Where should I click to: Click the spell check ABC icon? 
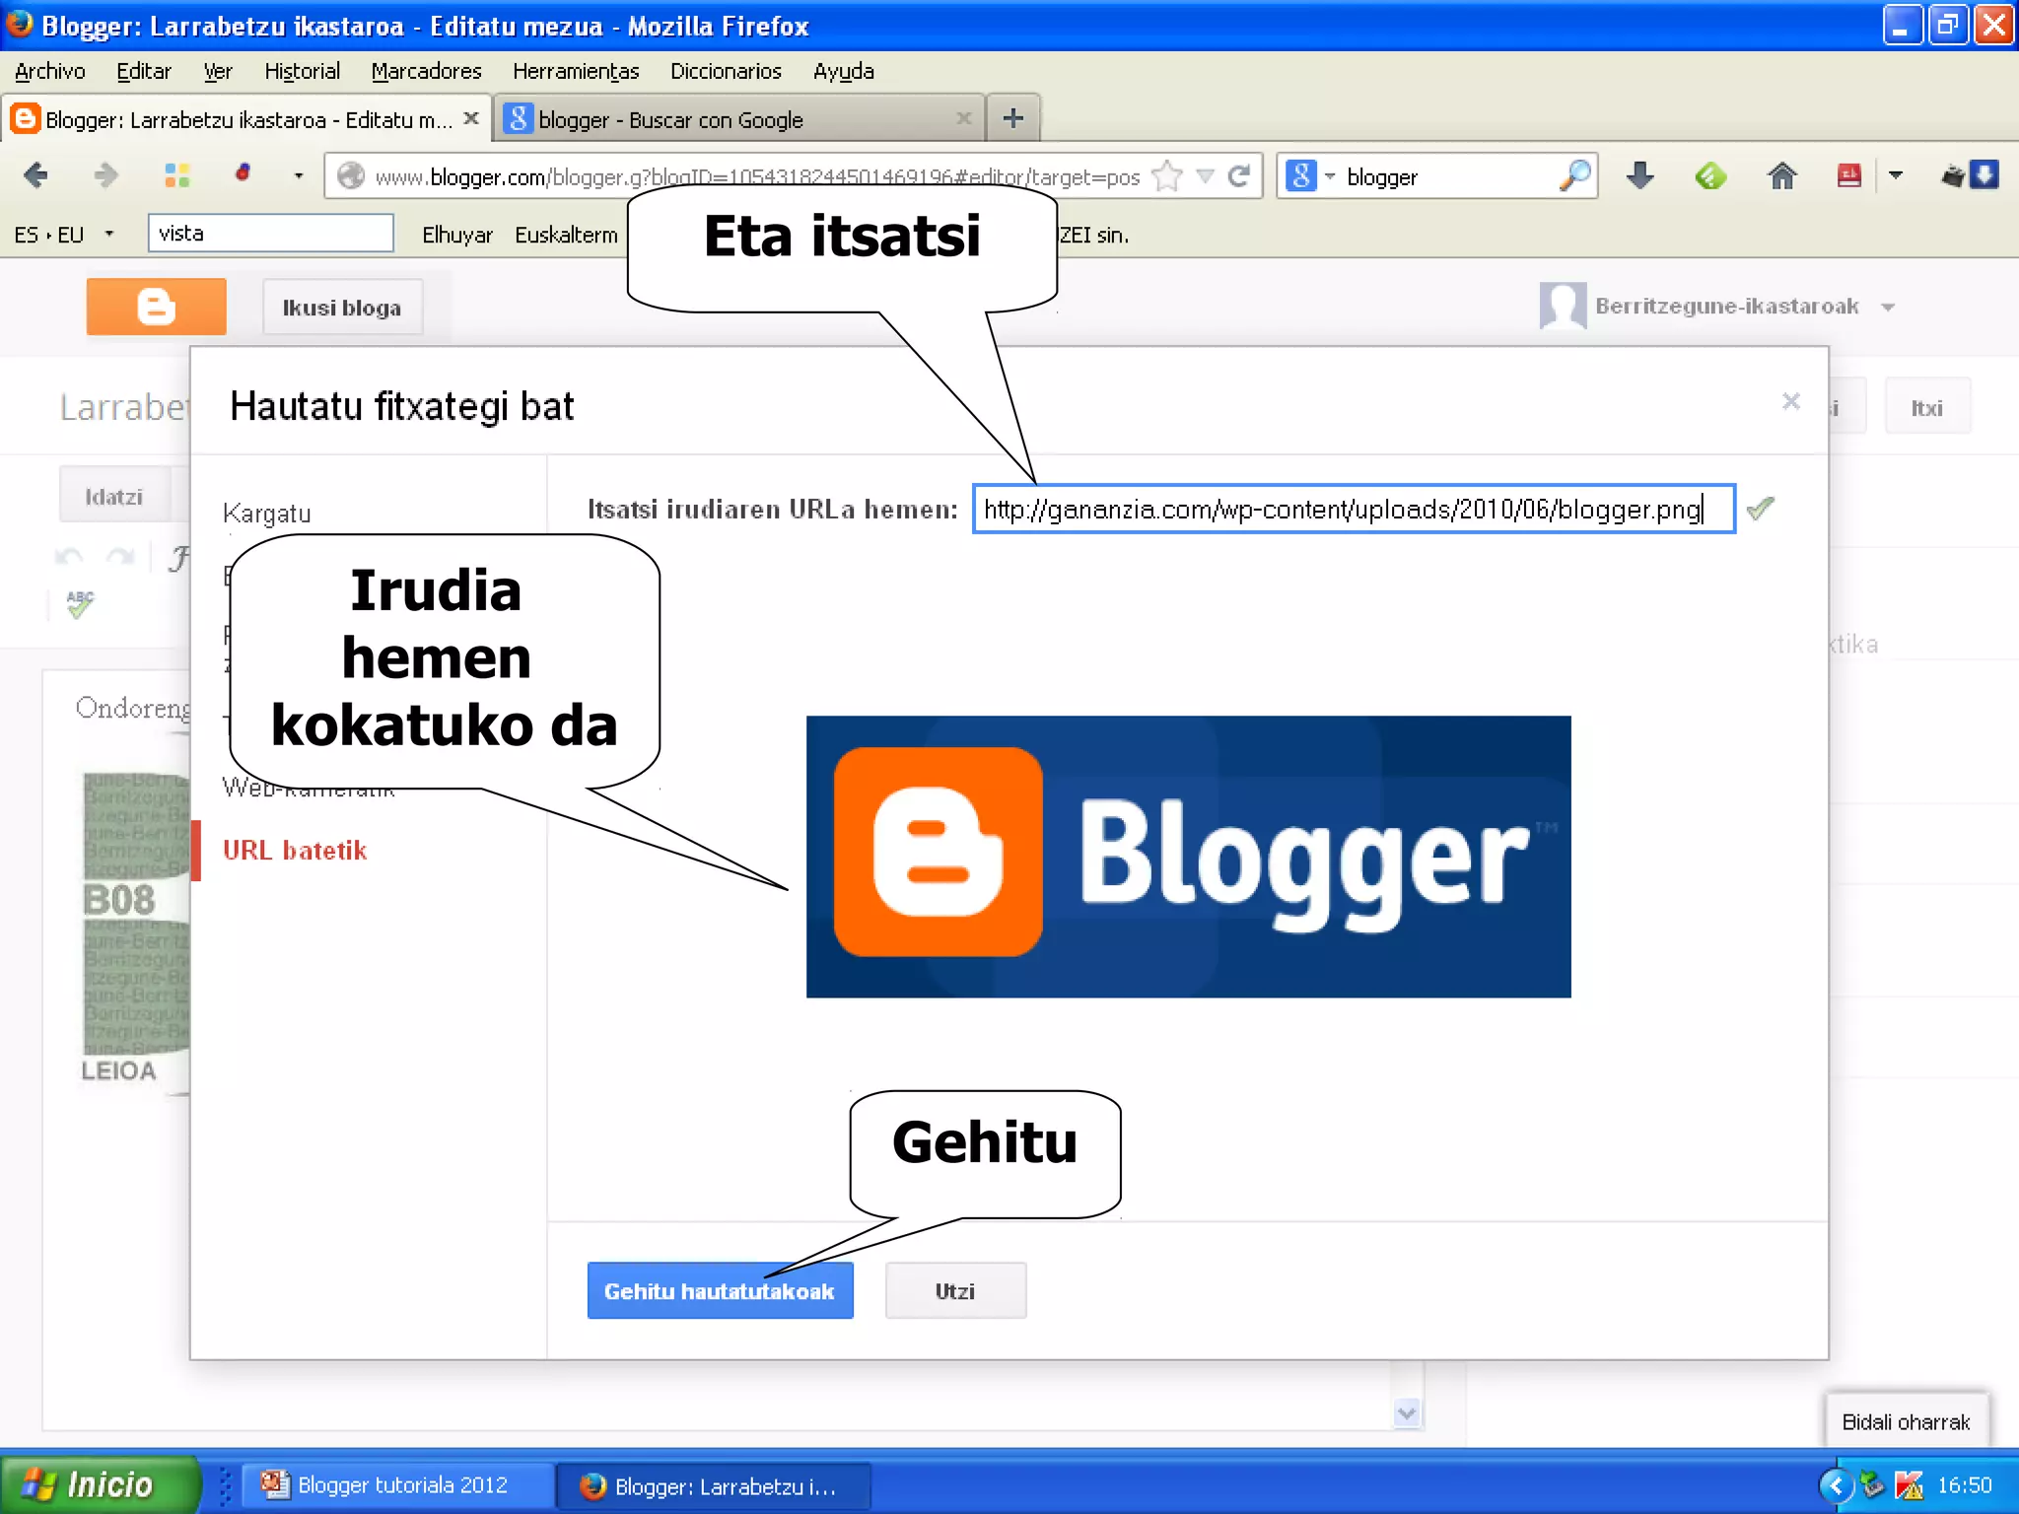[80, 603]
